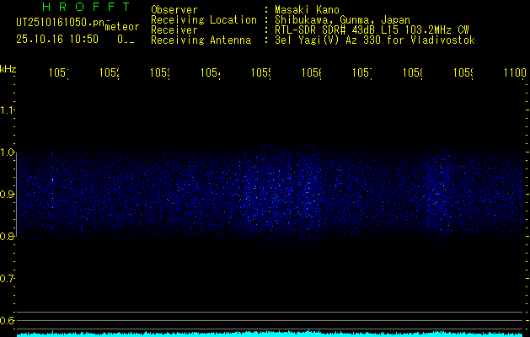Click the timestamp 25.10.16 10:50

click(x=57, y=40)
